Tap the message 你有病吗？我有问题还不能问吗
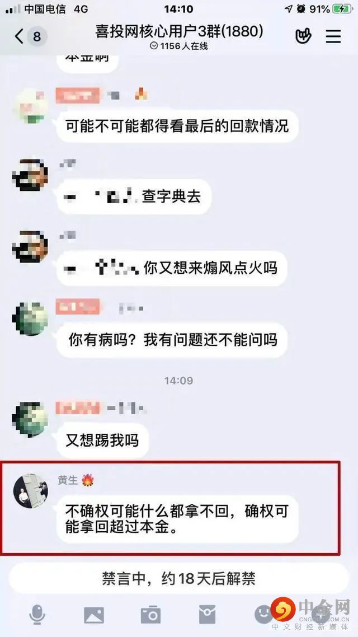 point(172,340)
